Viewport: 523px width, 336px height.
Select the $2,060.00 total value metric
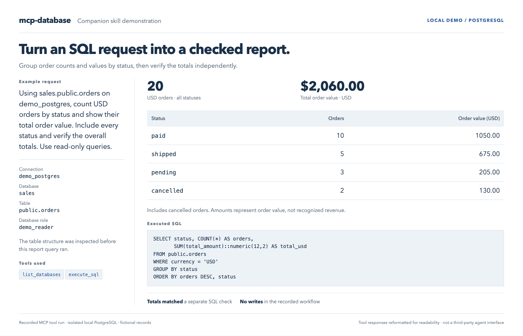(332, 86)
